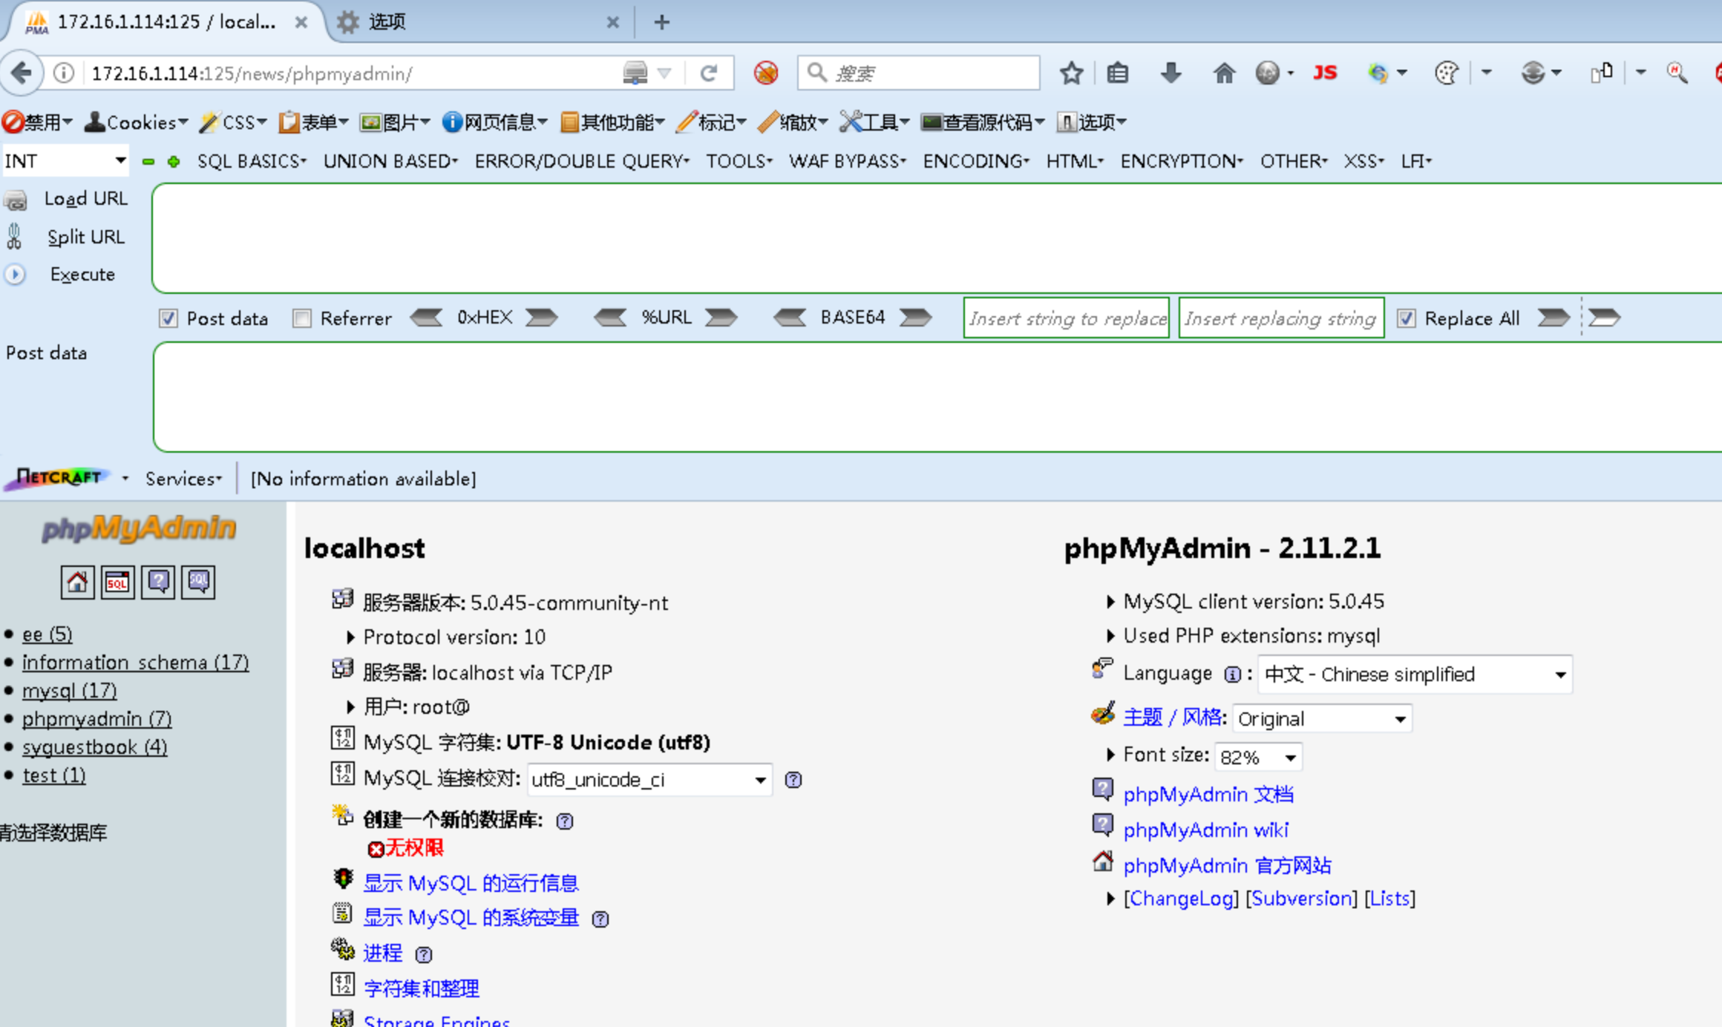Image resolution: width=1722 pixels, height=1027 pixels.
Task: Open the WAF BYPASS menu
Action: click(847, 161)
